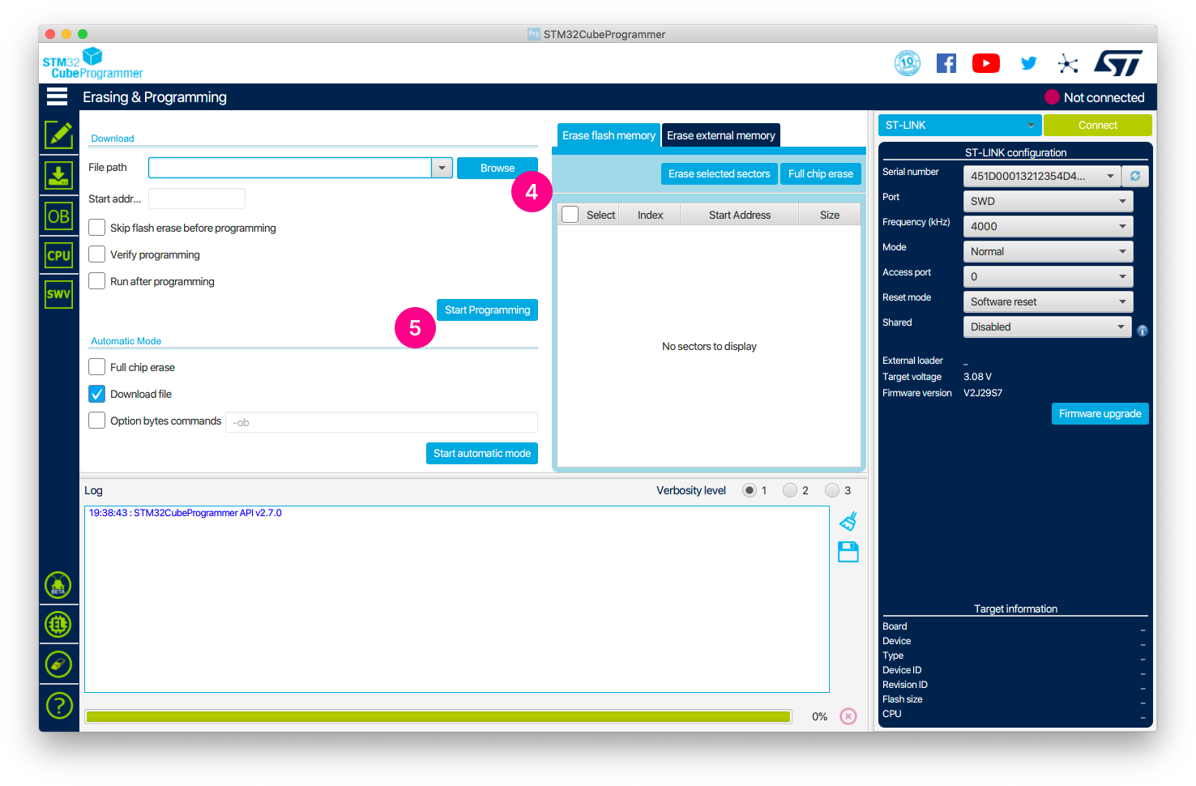
Task: Open the hamburger menu
Action: point(57,97)
